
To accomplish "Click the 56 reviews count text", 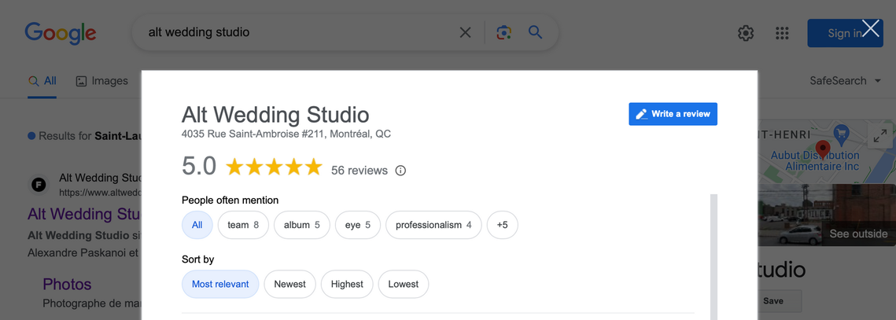I will click(360, 171).
